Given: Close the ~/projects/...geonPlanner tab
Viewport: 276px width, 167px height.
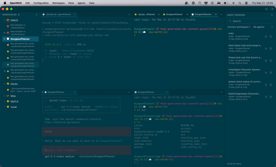Looking at the screenshot, I should [x=75, y=14].
